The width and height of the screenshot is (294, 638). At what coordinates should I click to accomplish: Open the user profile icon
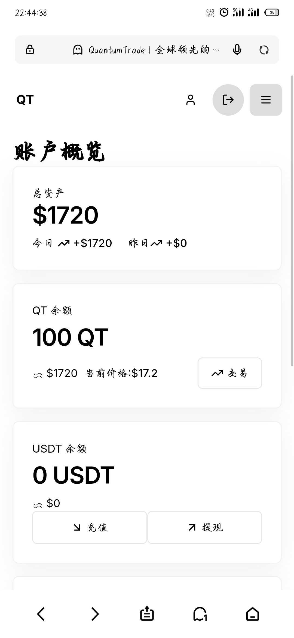[x=191, y=100]
